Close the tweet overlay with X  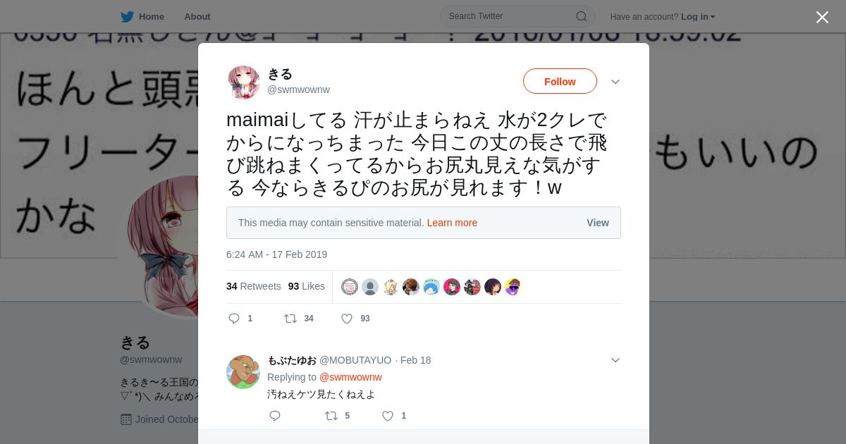[822, 17]
